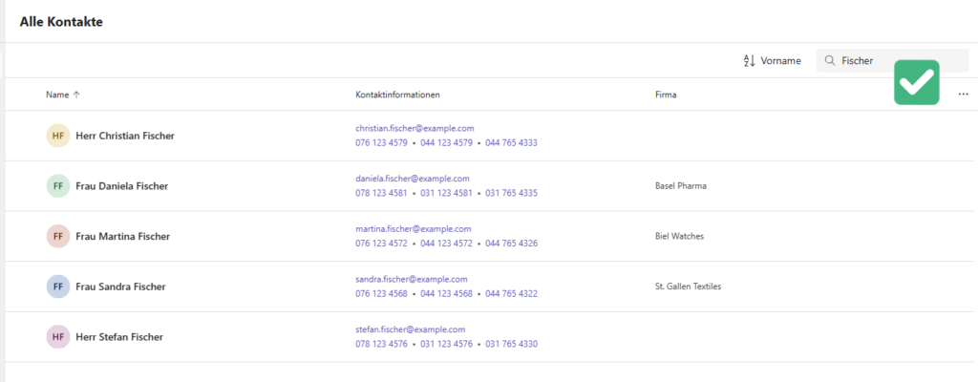Image resolution: width=978 pixels, height=382 pixels.
Task: Click the magnifier icon in search box
Action: click(829, 61)
